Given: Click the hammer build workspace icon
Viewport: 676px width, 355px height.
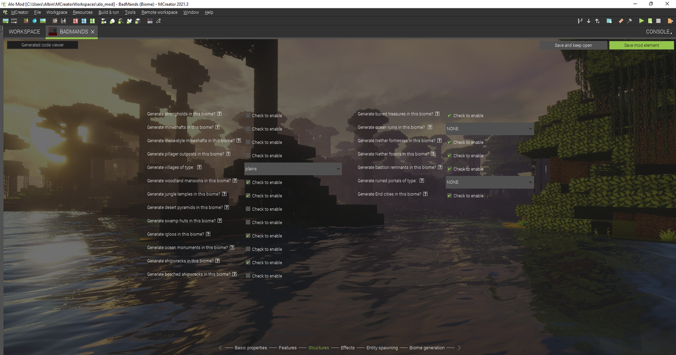Looking at the screenshot, I should pos(630,21).
